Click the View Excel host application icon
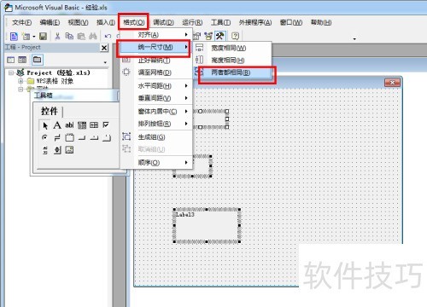 (x=14, y=37)
